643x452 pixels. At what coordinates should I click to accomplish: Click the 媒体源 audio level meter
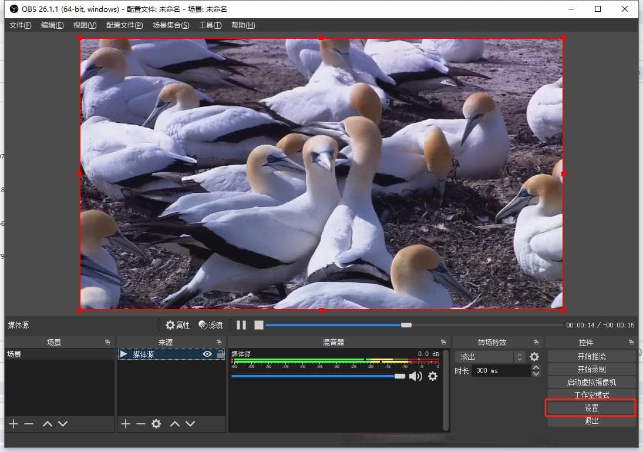point(335,361)
